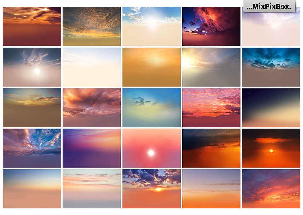Image resolution: width=303 pixels, height=215 pixels.
Task: Select the pink-coral sky with centered white sun
Action: pyautogui.click(x=151, y=148)
